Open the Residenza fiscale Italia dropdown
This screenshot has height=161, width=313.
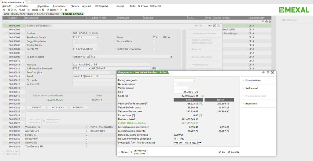(x=86, y=37)
